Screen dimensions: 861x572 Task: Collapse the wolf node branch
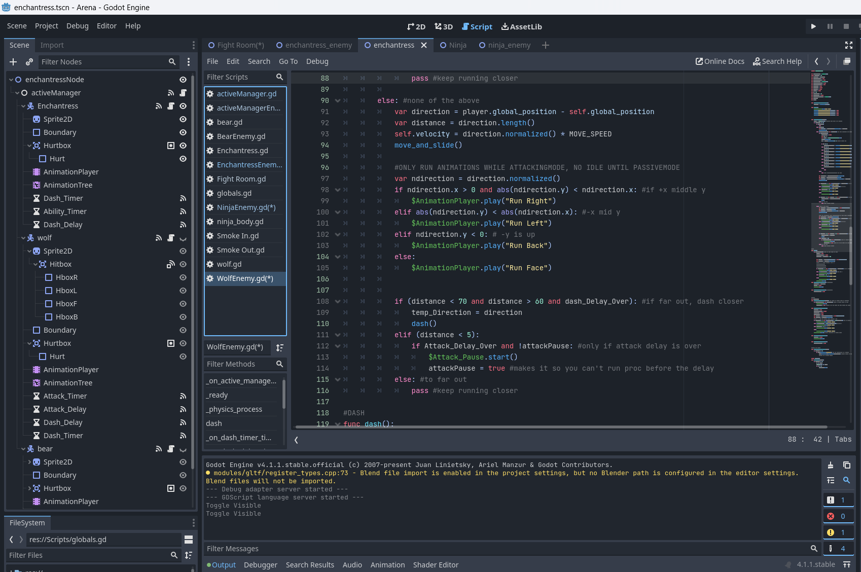[x=23, y=238]
